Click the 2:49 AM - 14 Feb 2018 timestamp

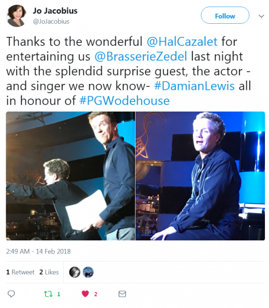pos(38,251)
